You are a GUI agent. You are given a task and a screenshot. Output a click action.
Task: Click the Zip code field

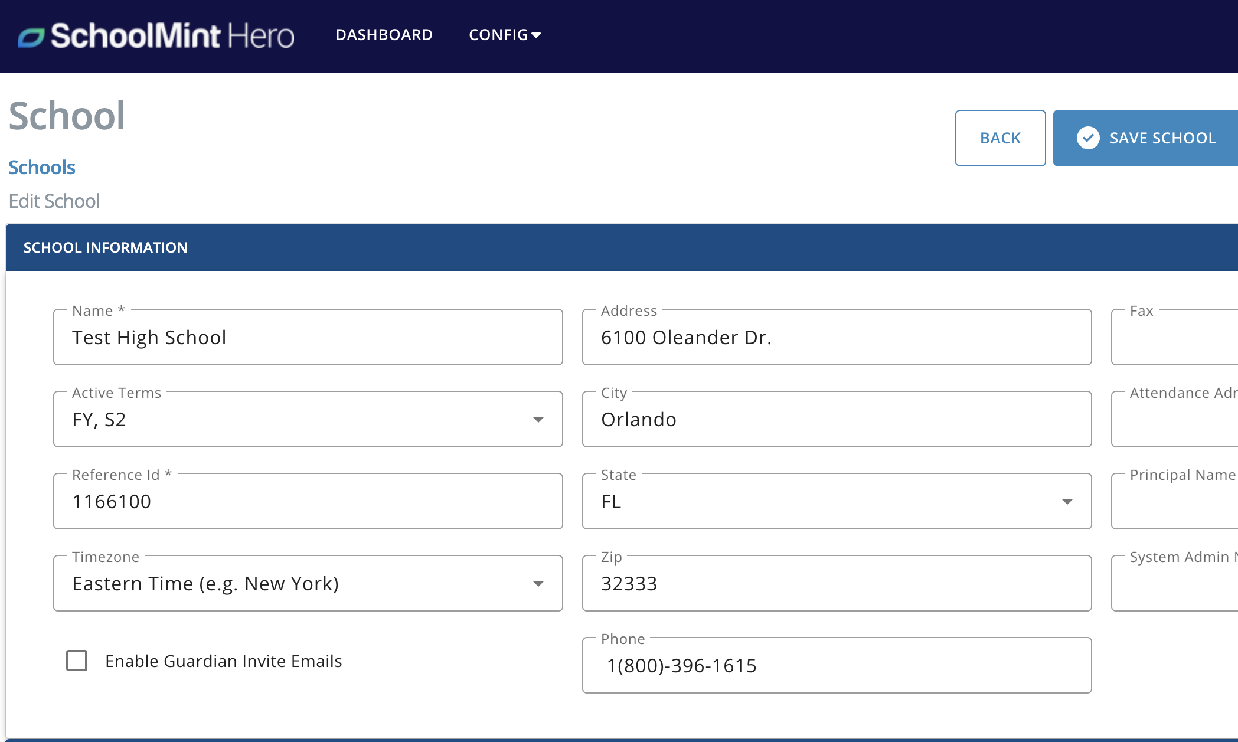pos(836,584)
